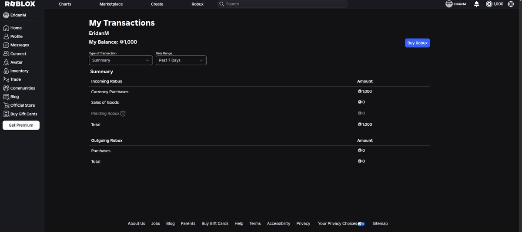
Task: Open Marketplace in the top navigation
Action: (x=111, y=4)
